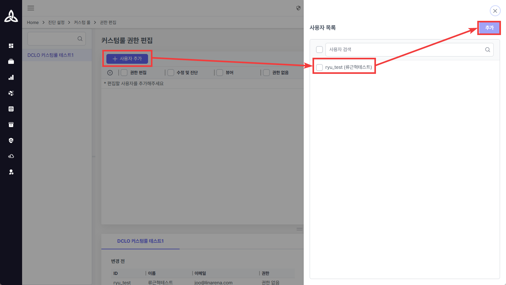Click the bar chart statistics sidebar icon
This screenshot has width=506, height=285.
tap(11, 77)
